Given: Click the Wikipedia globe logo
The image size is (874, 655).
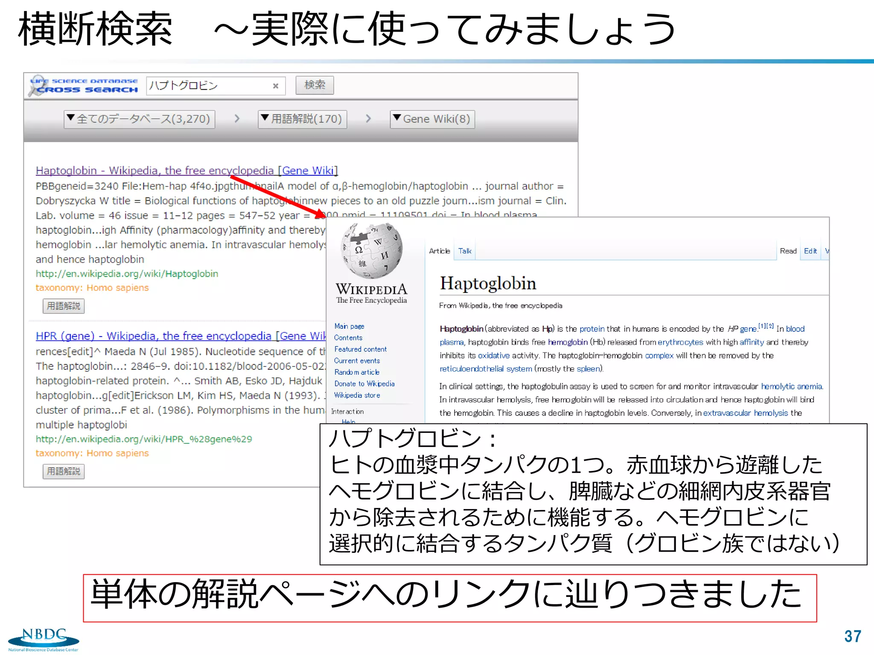Looking at the screenshot, I should click(x=371, y=252).
